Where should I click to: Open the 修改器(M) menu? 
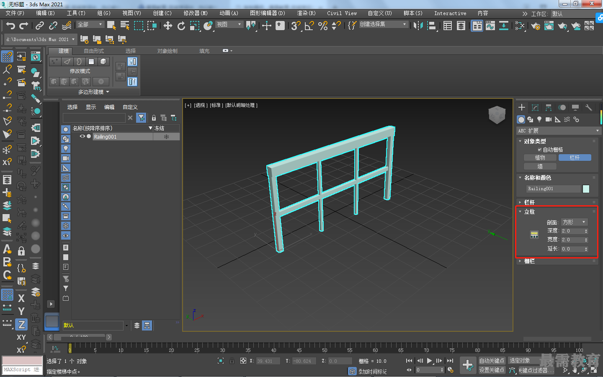pyautogui.click(x=196, y=13)
